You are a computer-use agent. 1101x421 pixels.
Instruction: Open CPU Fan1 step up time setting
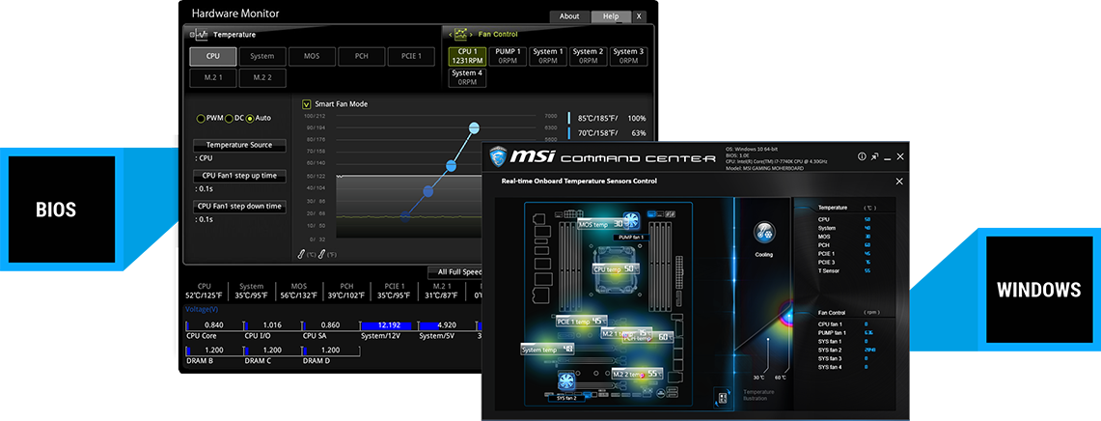239,177
